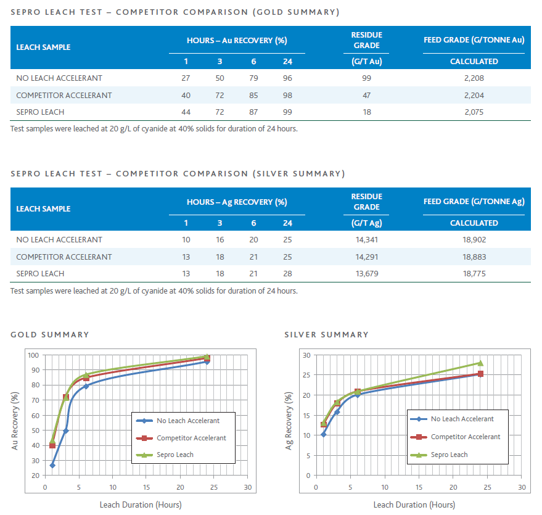This screenshot has height=515, width=542.
Task: Click the gold recovery value 40
Action: [x=186, y=96]
